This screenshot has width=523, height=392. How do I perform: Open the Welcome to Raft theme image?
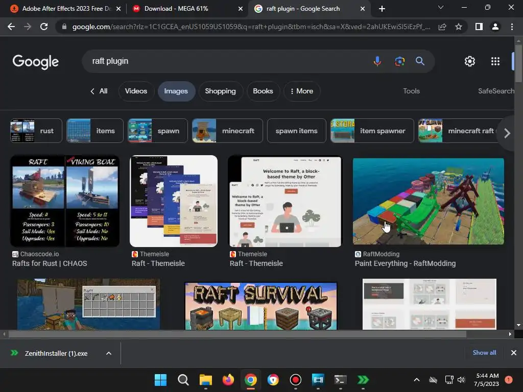click(x=285, y=201)
